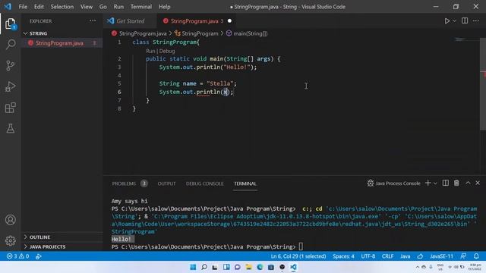The image size is (486, 273).
Task: Open the Help menu
Action: pos(164,7)
